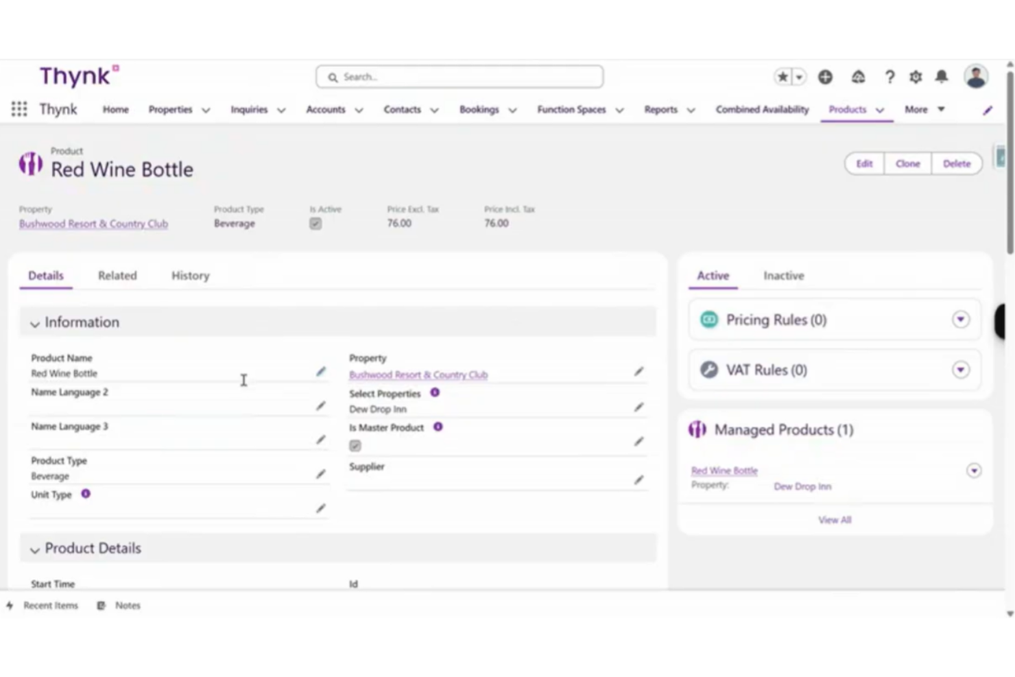Switch to the Details tab
Image resolution: width=1015 pixels, height=677 pixels.
pos(46,276)
